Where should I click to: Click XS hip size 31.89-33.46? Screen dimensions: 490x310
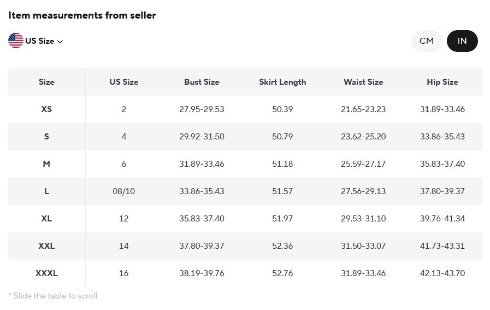pos(442,109)
